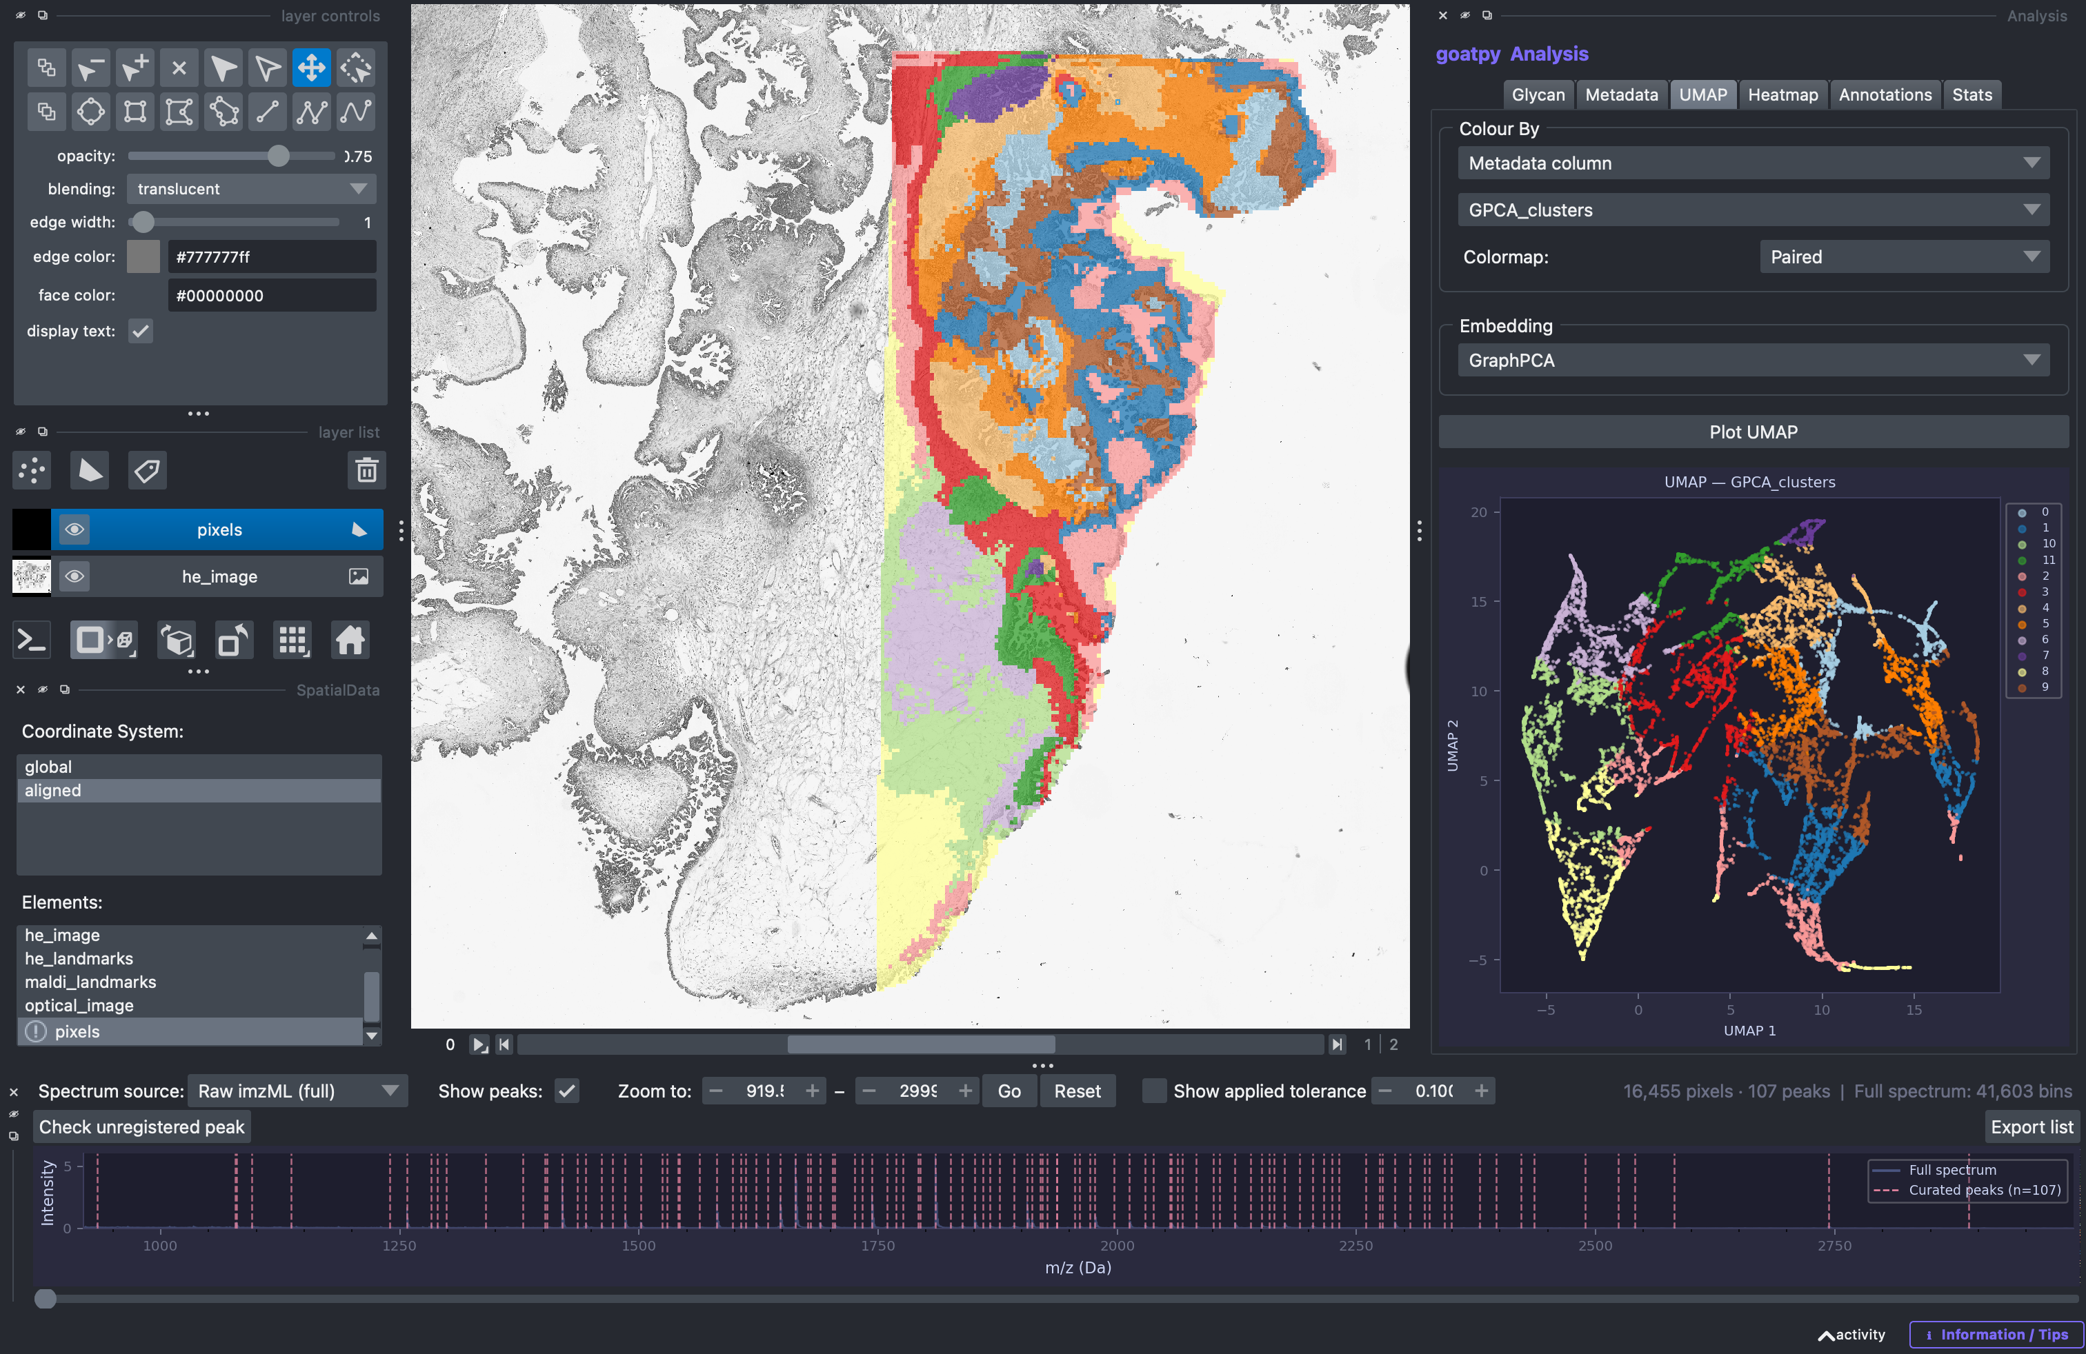Select the add polygon tool

(x=179, y=111)
